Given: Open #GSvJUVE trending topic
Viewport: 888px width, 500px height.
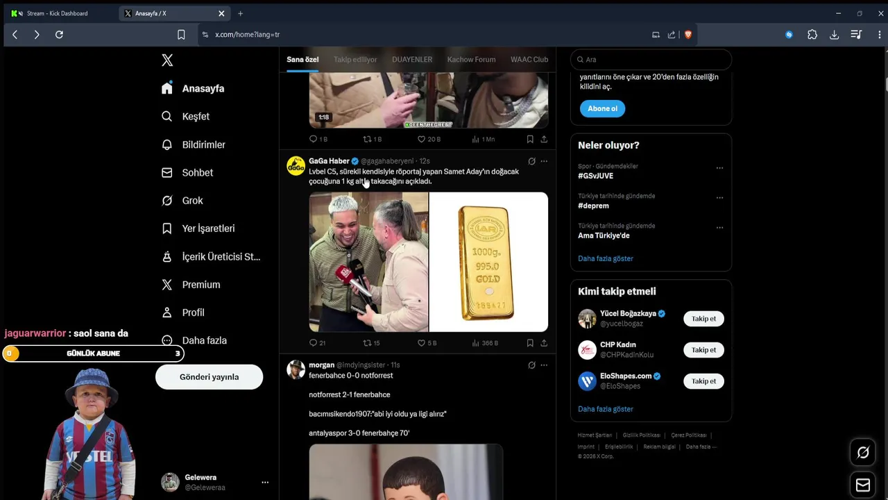Looking at the screenshot, I should tap(595, 176).
